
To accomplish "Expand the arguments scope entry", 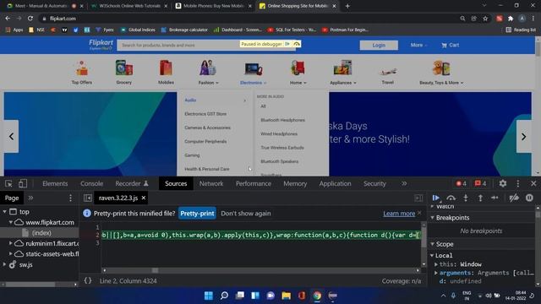I will coord(436,273).
